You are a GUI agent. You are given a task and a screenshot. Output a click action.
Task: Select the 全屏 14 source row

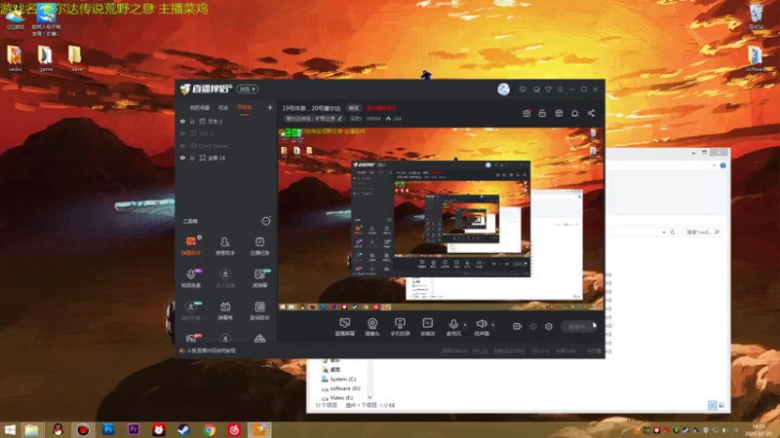[x=226, y=158]
